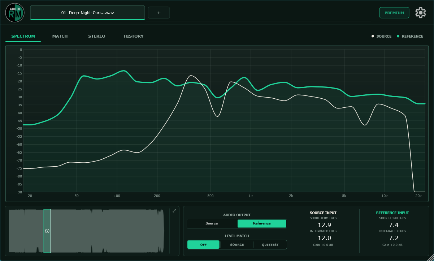Click the source integrated LUFS value -12.0
This screenshot has height=261, width=434.
323,238
